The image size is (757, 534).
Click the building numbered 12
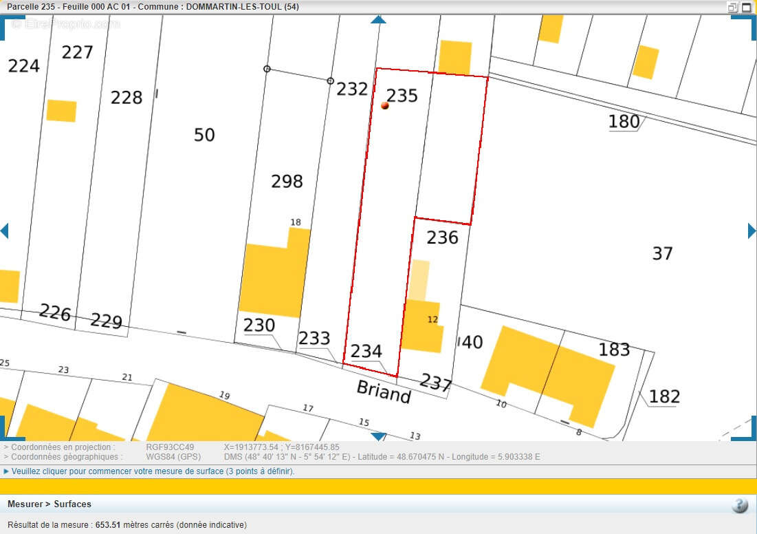coord(421,323)
